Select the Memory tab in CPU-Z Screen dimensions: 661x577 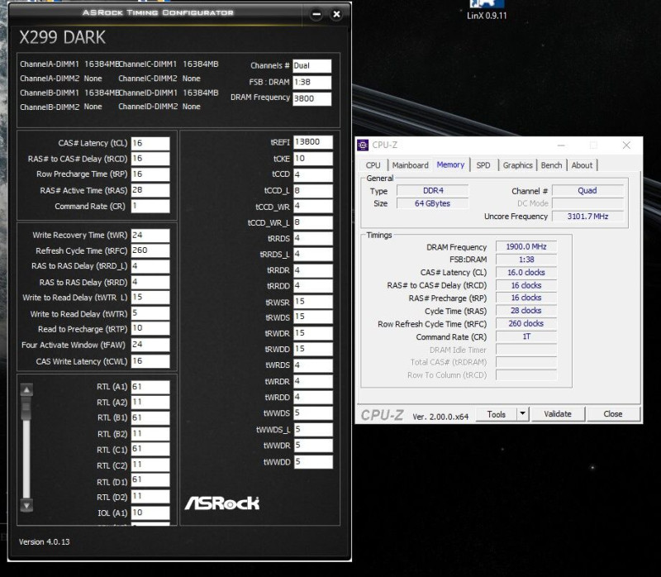[450, 165]
